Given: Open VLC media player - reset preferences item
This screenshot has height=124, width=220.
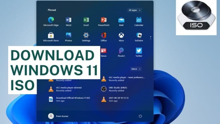Looking at the screenshot, I should 123,79.
